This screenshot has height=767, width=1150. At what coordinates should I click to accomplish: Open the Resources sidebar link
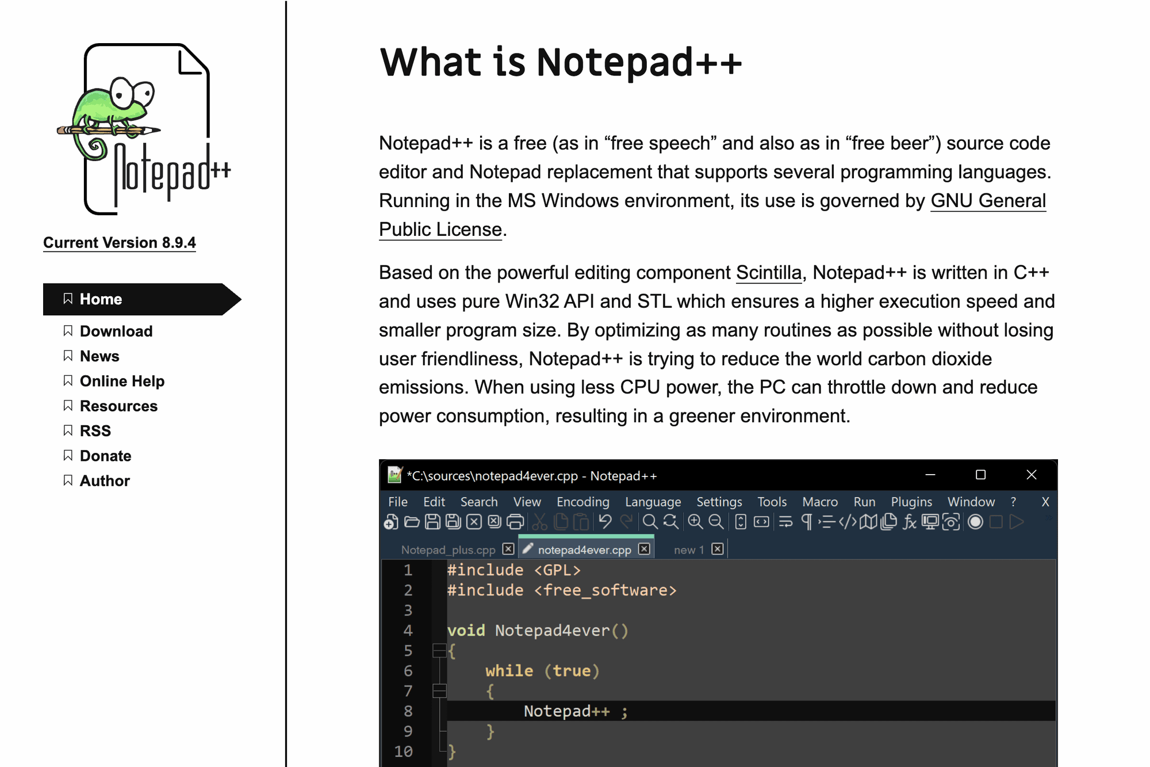tap(118, 406)
